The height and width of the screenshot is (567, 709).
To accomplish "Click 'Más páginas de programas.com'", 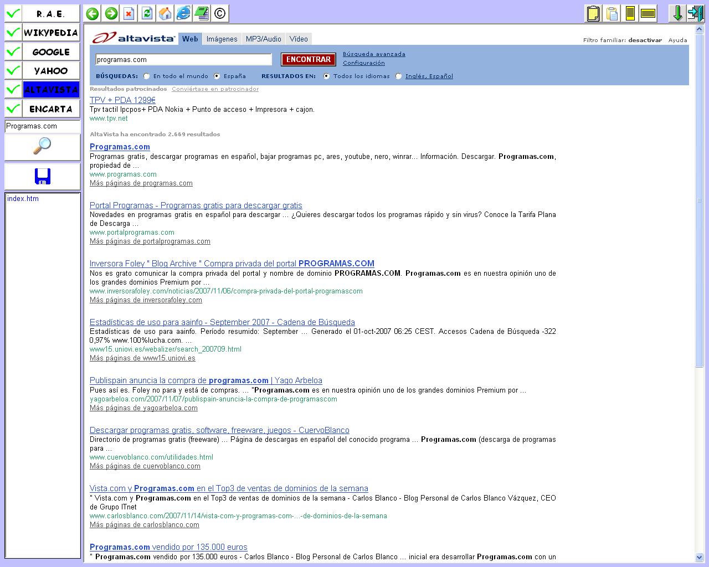I will click(x=141, y=183).
